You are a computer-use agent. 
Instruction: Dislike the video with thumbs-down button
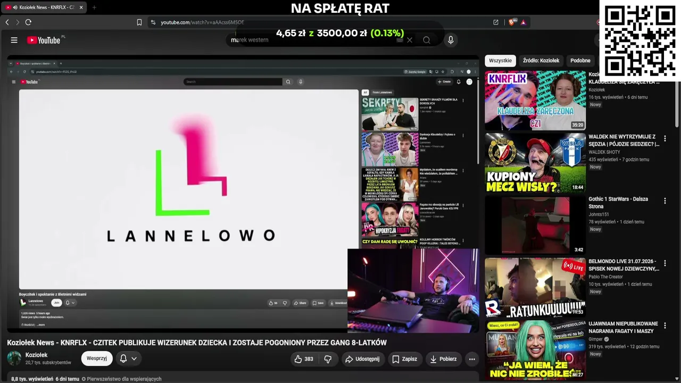tap(328, 359)
